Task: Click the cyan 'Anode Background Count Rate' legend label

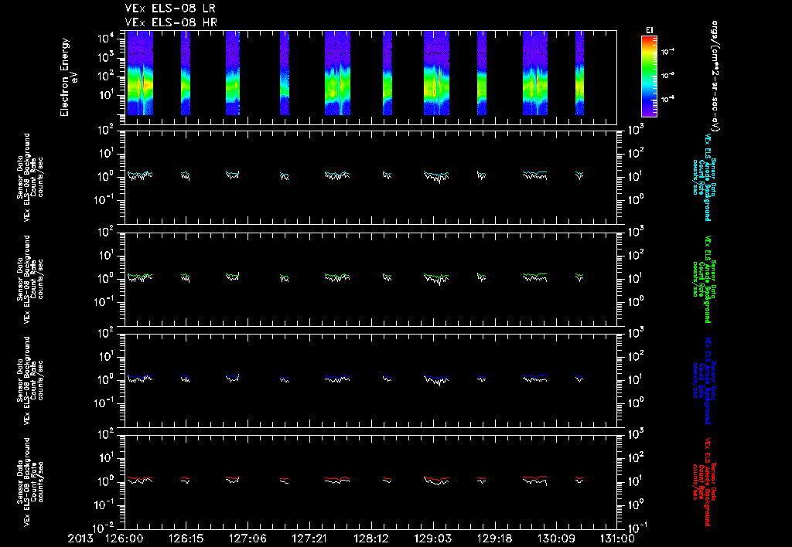Action: pos(704,178)
